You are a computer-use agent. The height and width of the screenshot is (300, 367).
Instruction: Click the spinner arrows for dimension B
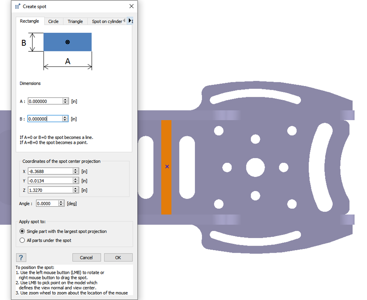click(x=65, y=119)
